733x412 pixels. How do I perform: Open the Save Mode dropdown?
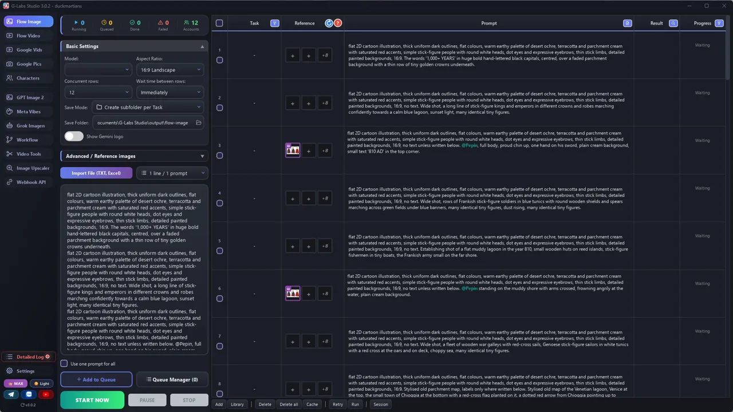[x=148, y=107]
